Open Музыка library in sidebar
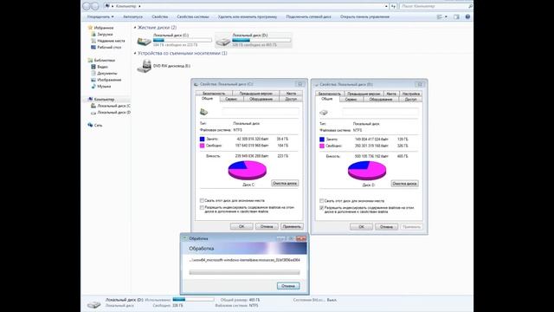554x312 pixels. pyautogui.click(x=104, y=86)
